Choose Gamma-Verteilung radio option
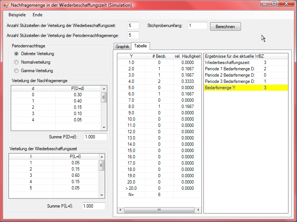297x222 pixels. tap(16, 71)
